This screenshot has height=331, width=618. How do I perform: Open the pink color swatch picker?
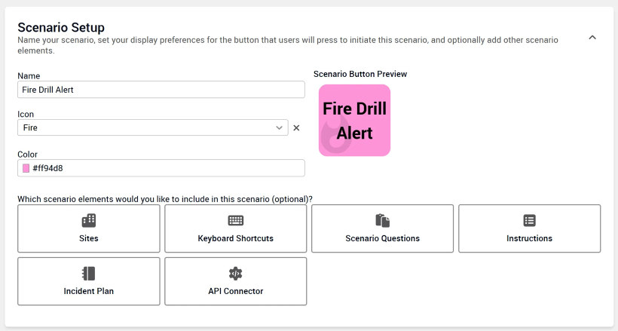(26, 168)
